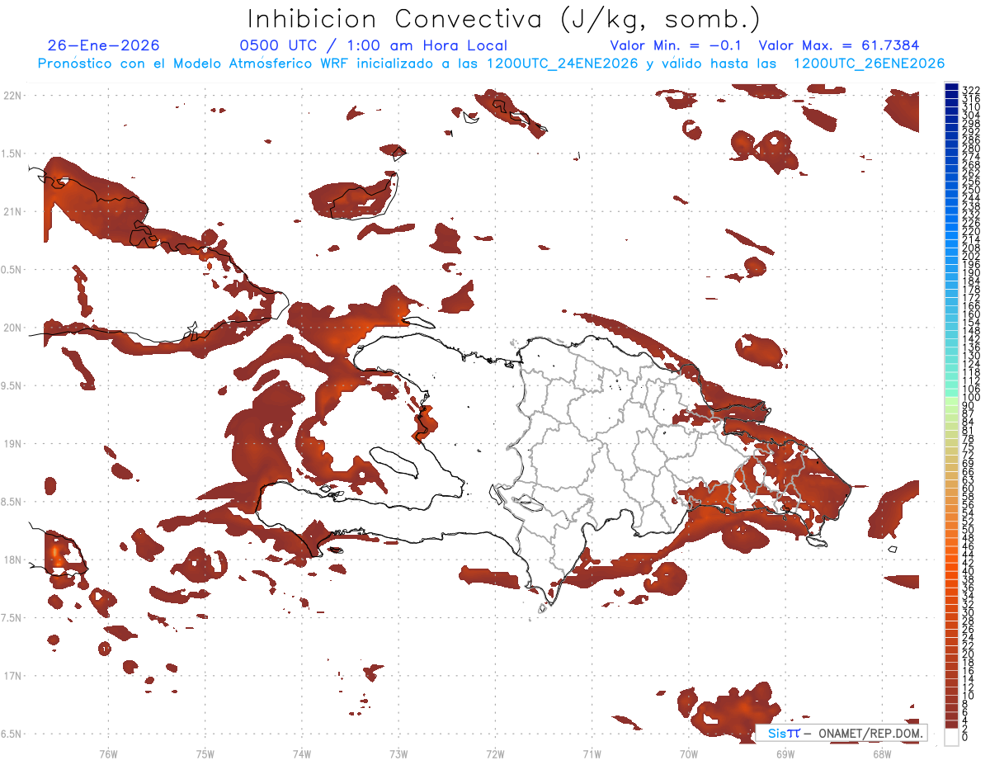Click the color bar label 60
This screenshot has height=765, width=990.
(x=969, y=488)
